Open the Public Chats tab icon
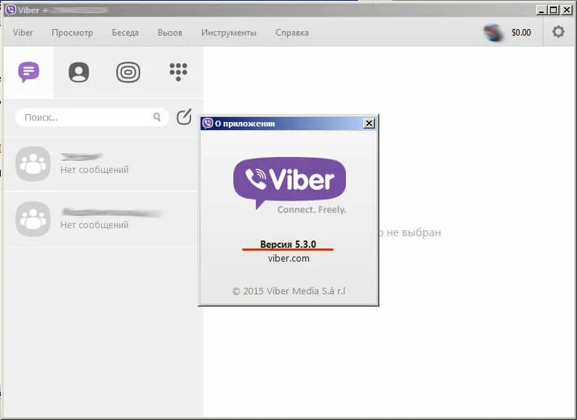 point(128,72)
